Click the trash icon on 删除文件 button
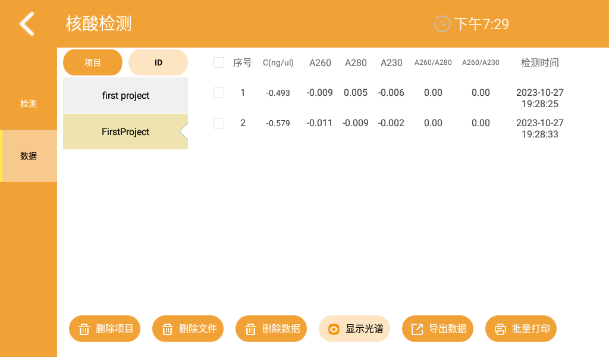The image size is (609, 357). pyautogui.click(x=167, y=328)
